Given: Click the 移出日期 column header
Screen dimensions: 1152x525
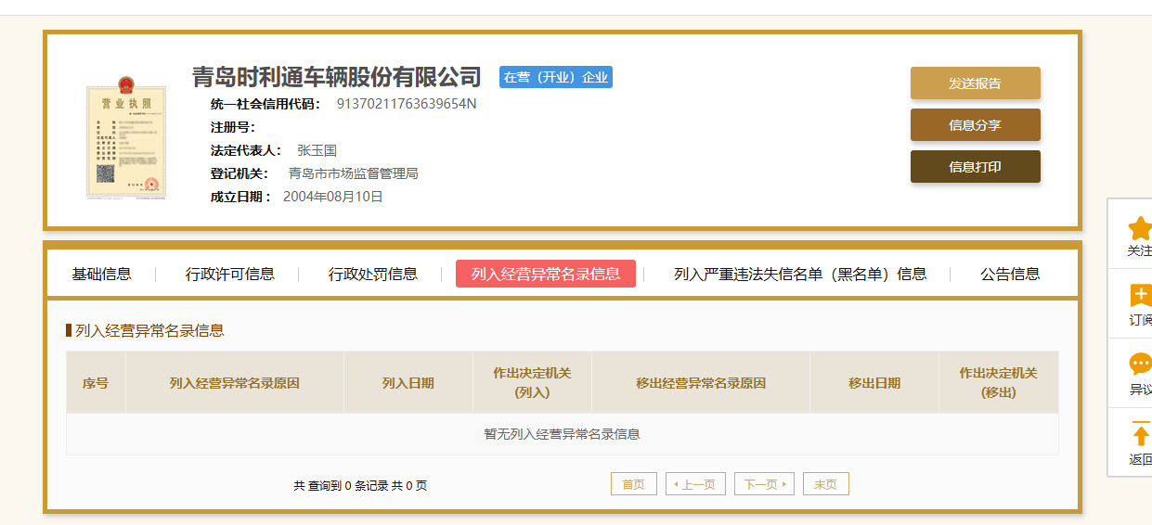Looking at the screenshot, I should (874, 382).
